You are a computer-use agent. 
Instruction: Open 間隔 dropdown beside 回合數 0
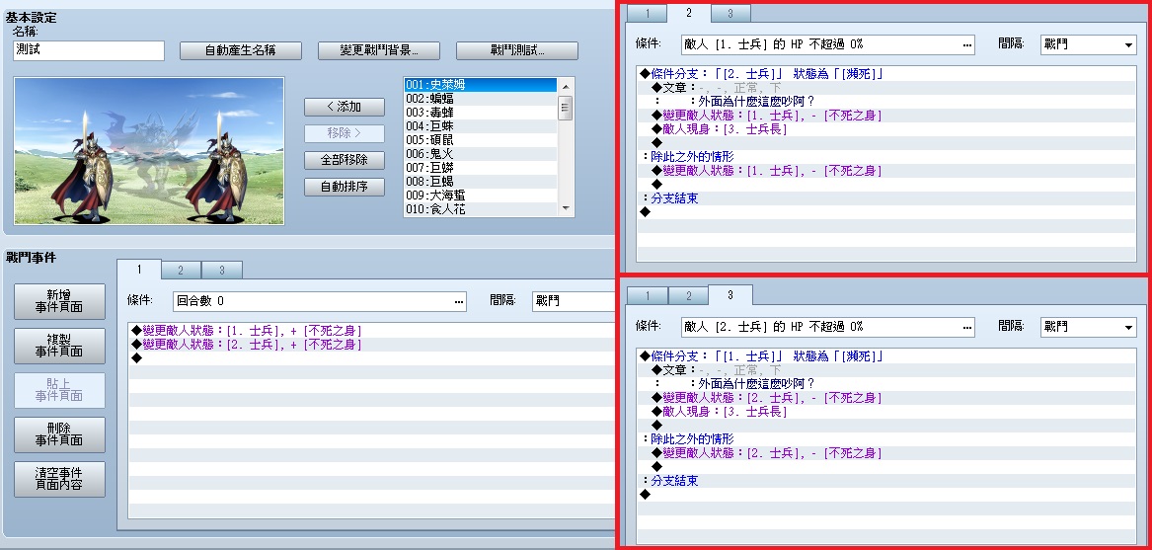click(574, 301)
